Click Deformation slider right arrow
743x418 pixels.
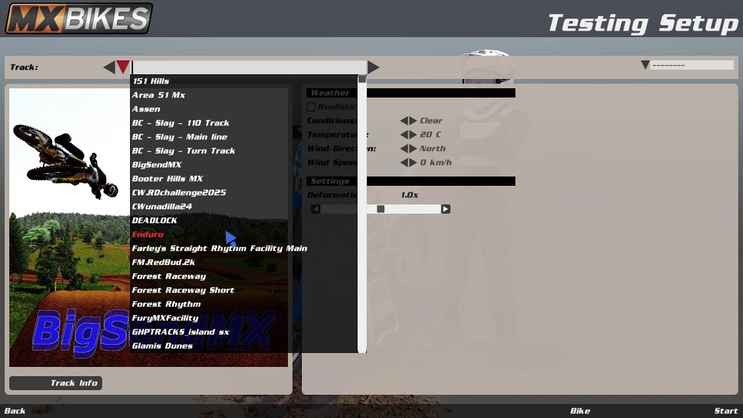click(445, 209)
